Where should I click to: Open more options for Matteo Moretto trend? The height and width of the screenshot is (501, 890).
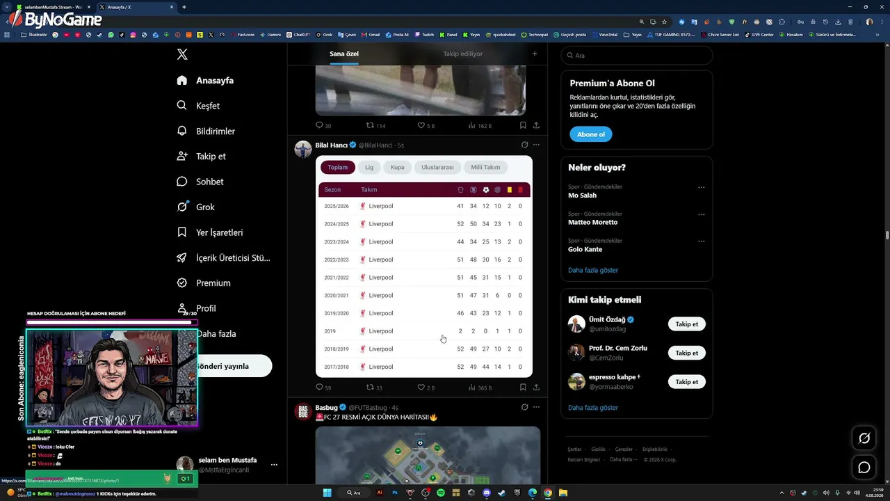[701, 214]
